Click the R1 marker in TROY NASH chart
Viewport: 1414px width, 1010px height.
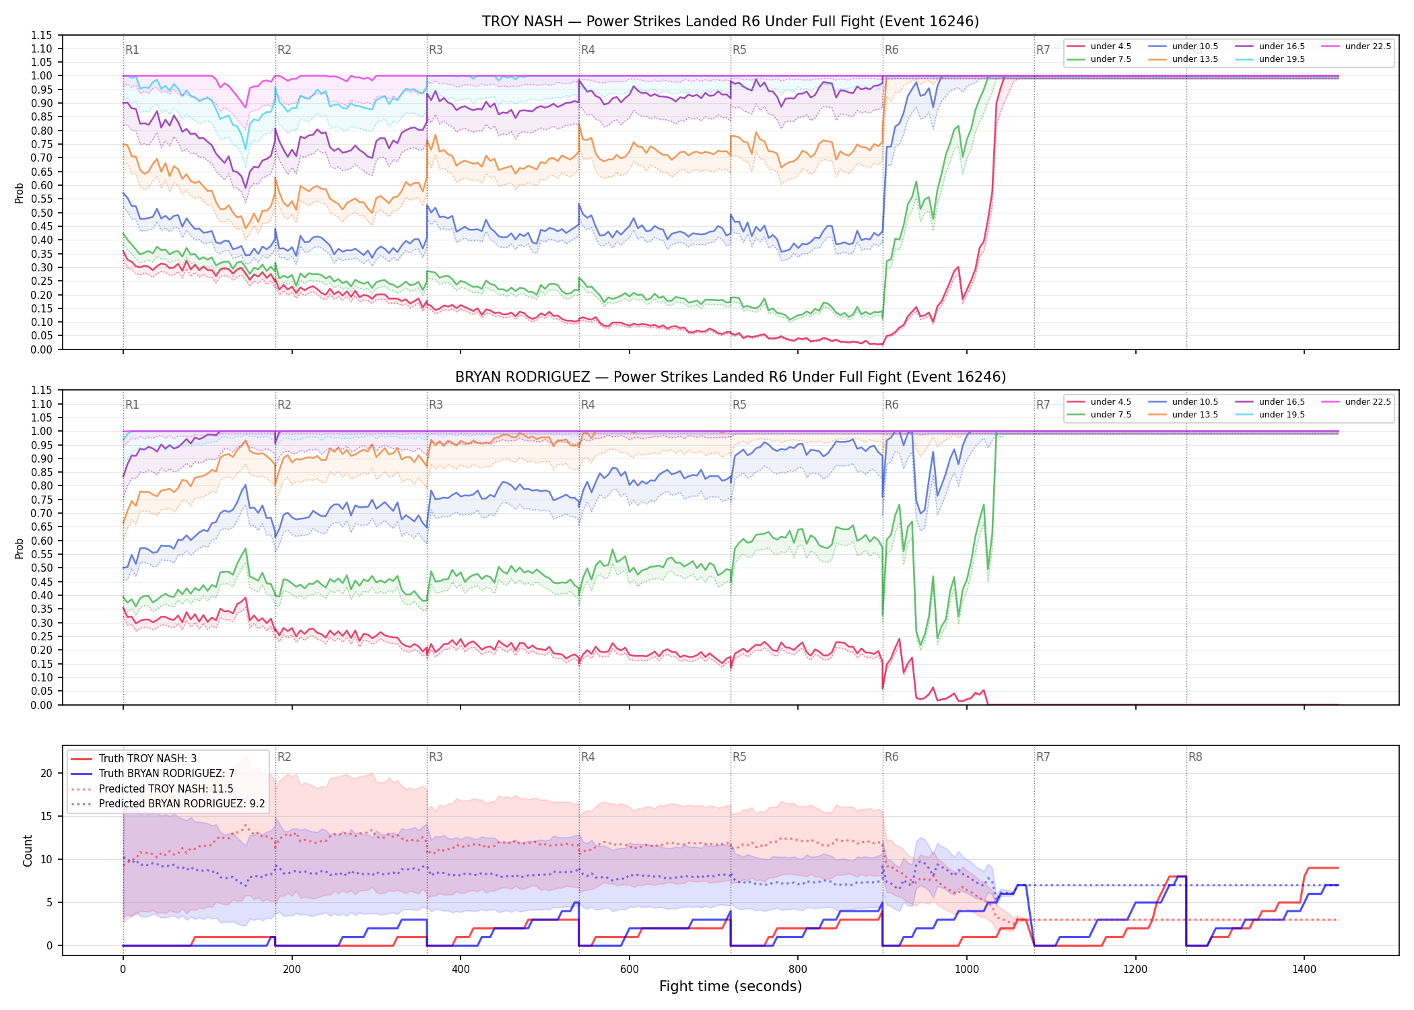coord(132,50)
